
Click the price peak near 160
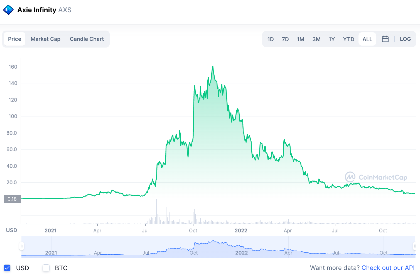[x=213, y=66]
